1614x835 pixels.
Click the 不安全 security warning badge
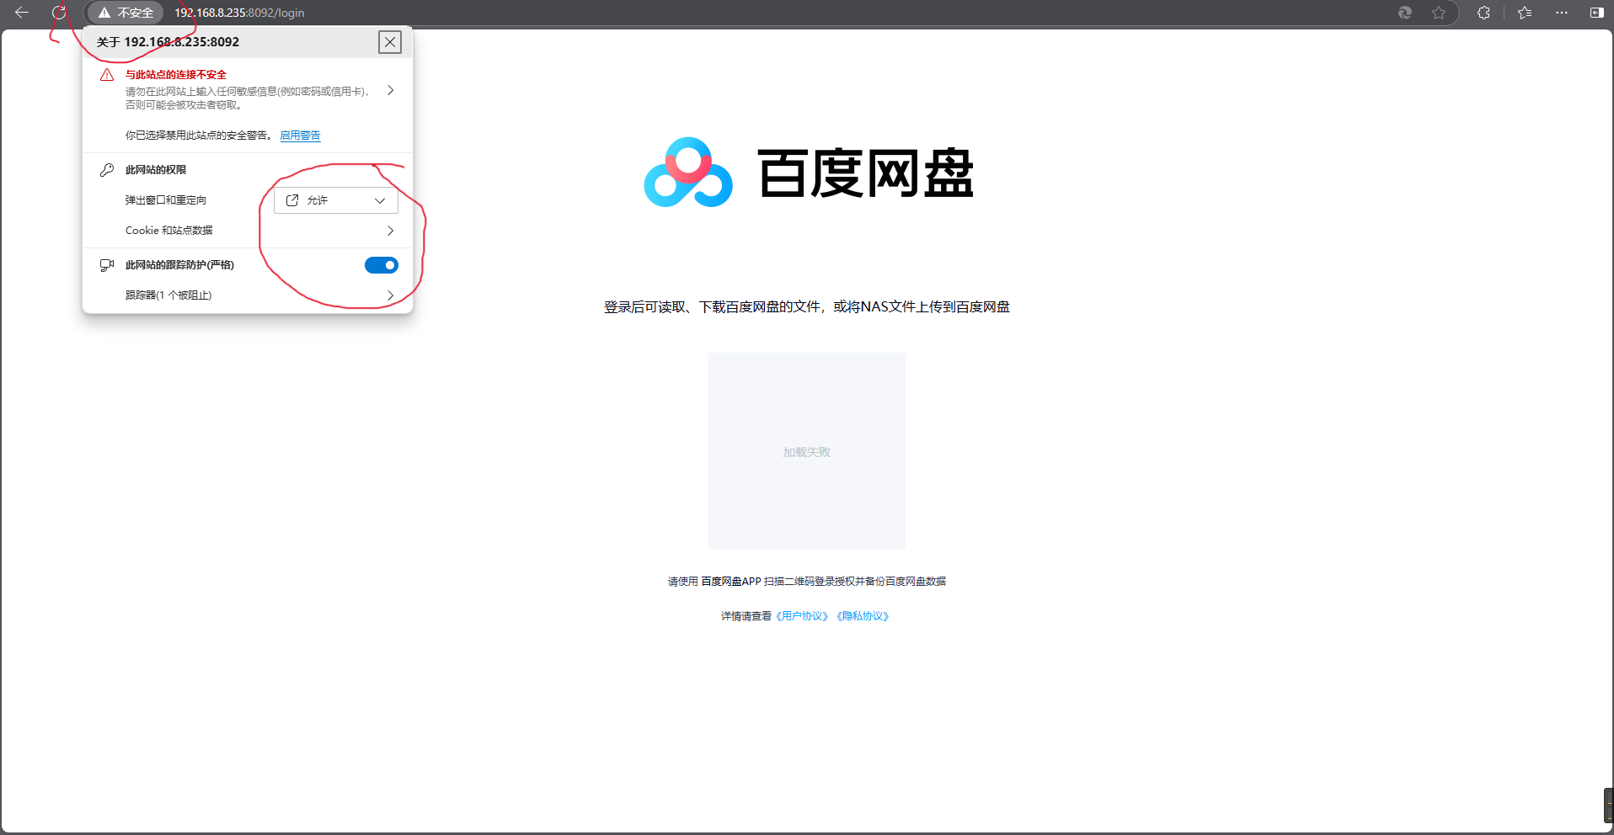click(126, 13)
